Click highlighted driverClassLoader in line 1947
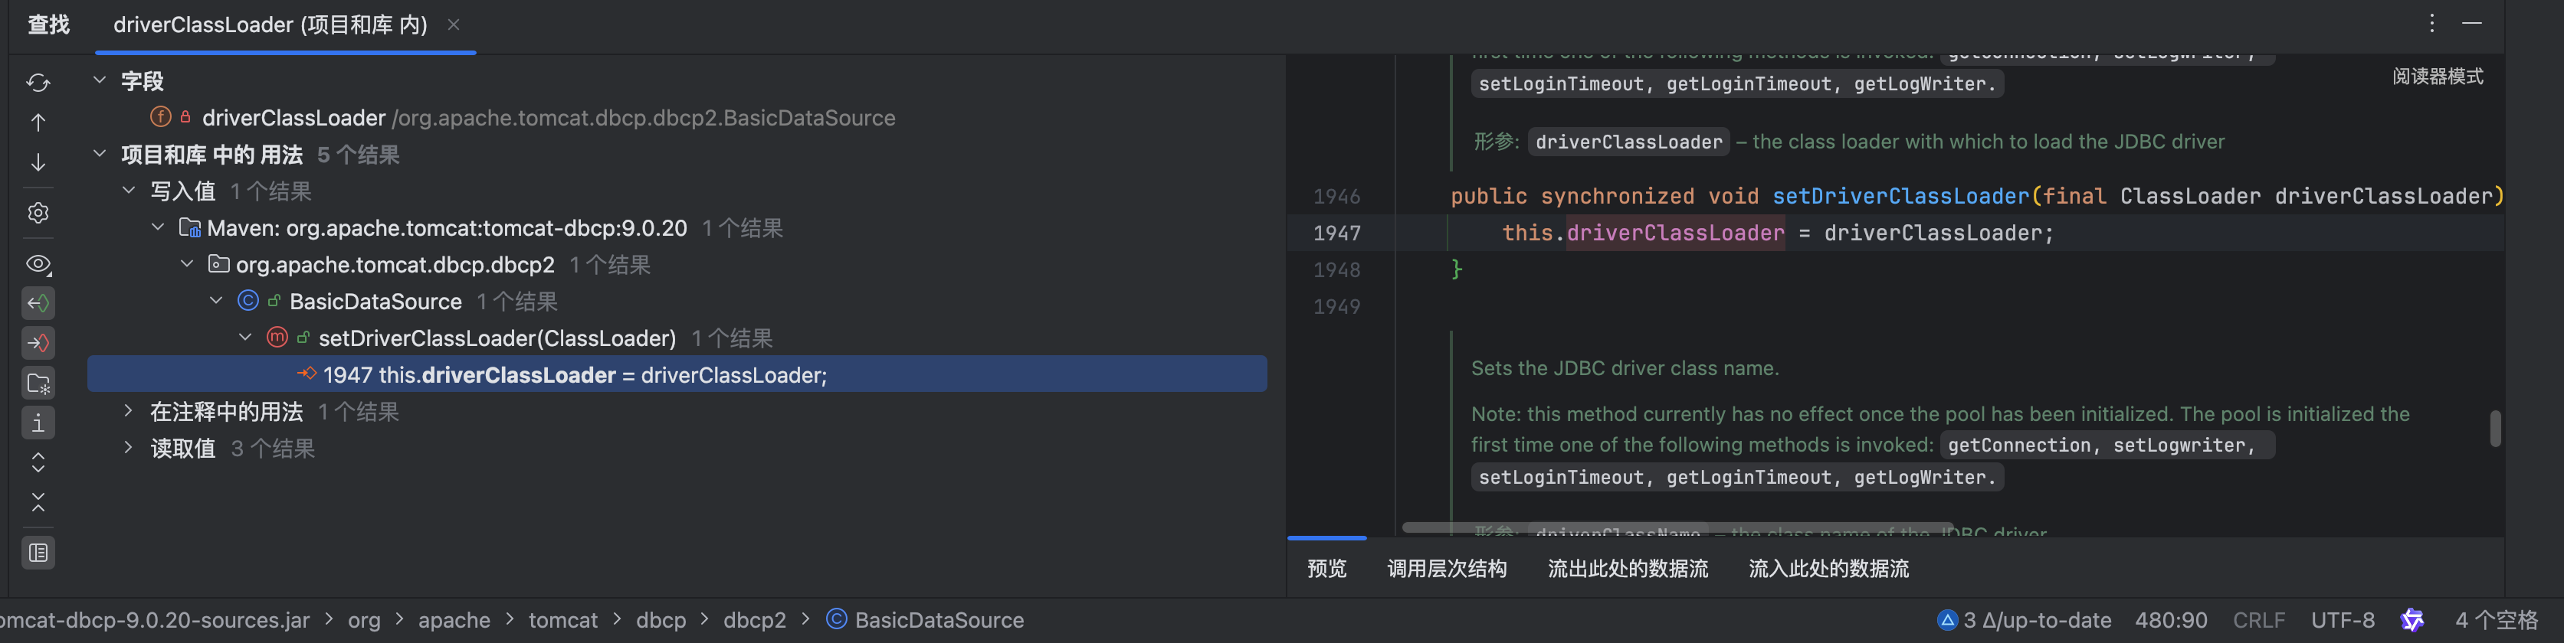Screen dimensions: 2564x643 click(1675, 233)
